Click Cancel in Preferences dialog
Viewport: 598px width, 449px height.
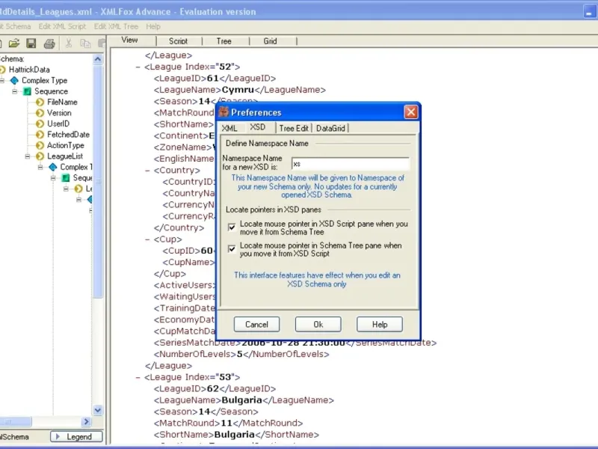[256, 325]
